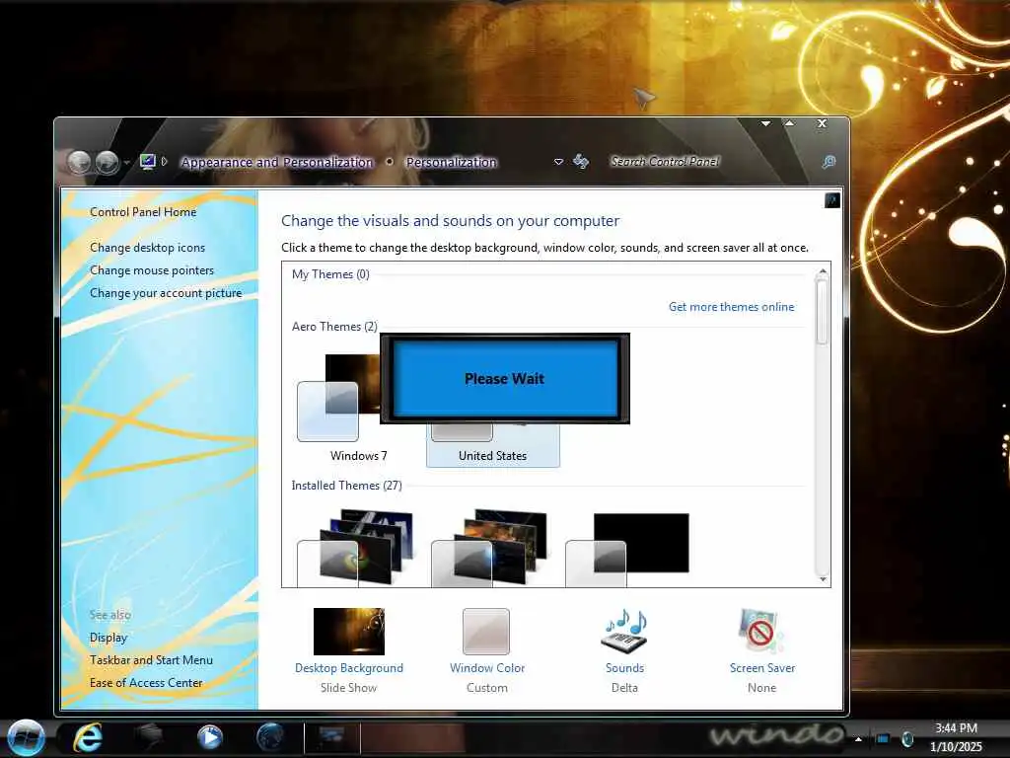Click the Control Panel icon in address bar
Screen dimensions: 1010x758
[x=148, y=161]
